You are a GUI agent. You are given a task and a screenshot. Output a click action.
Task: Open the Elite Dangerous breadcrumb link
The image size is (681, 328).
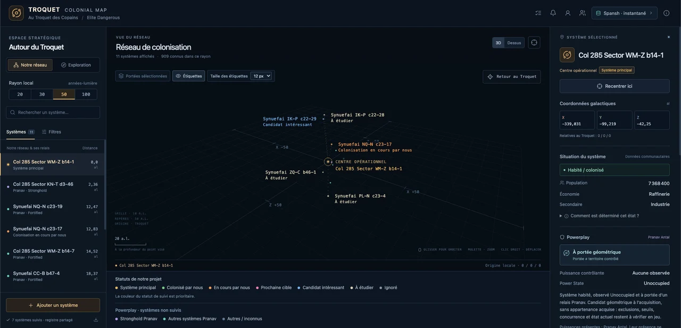103,18
